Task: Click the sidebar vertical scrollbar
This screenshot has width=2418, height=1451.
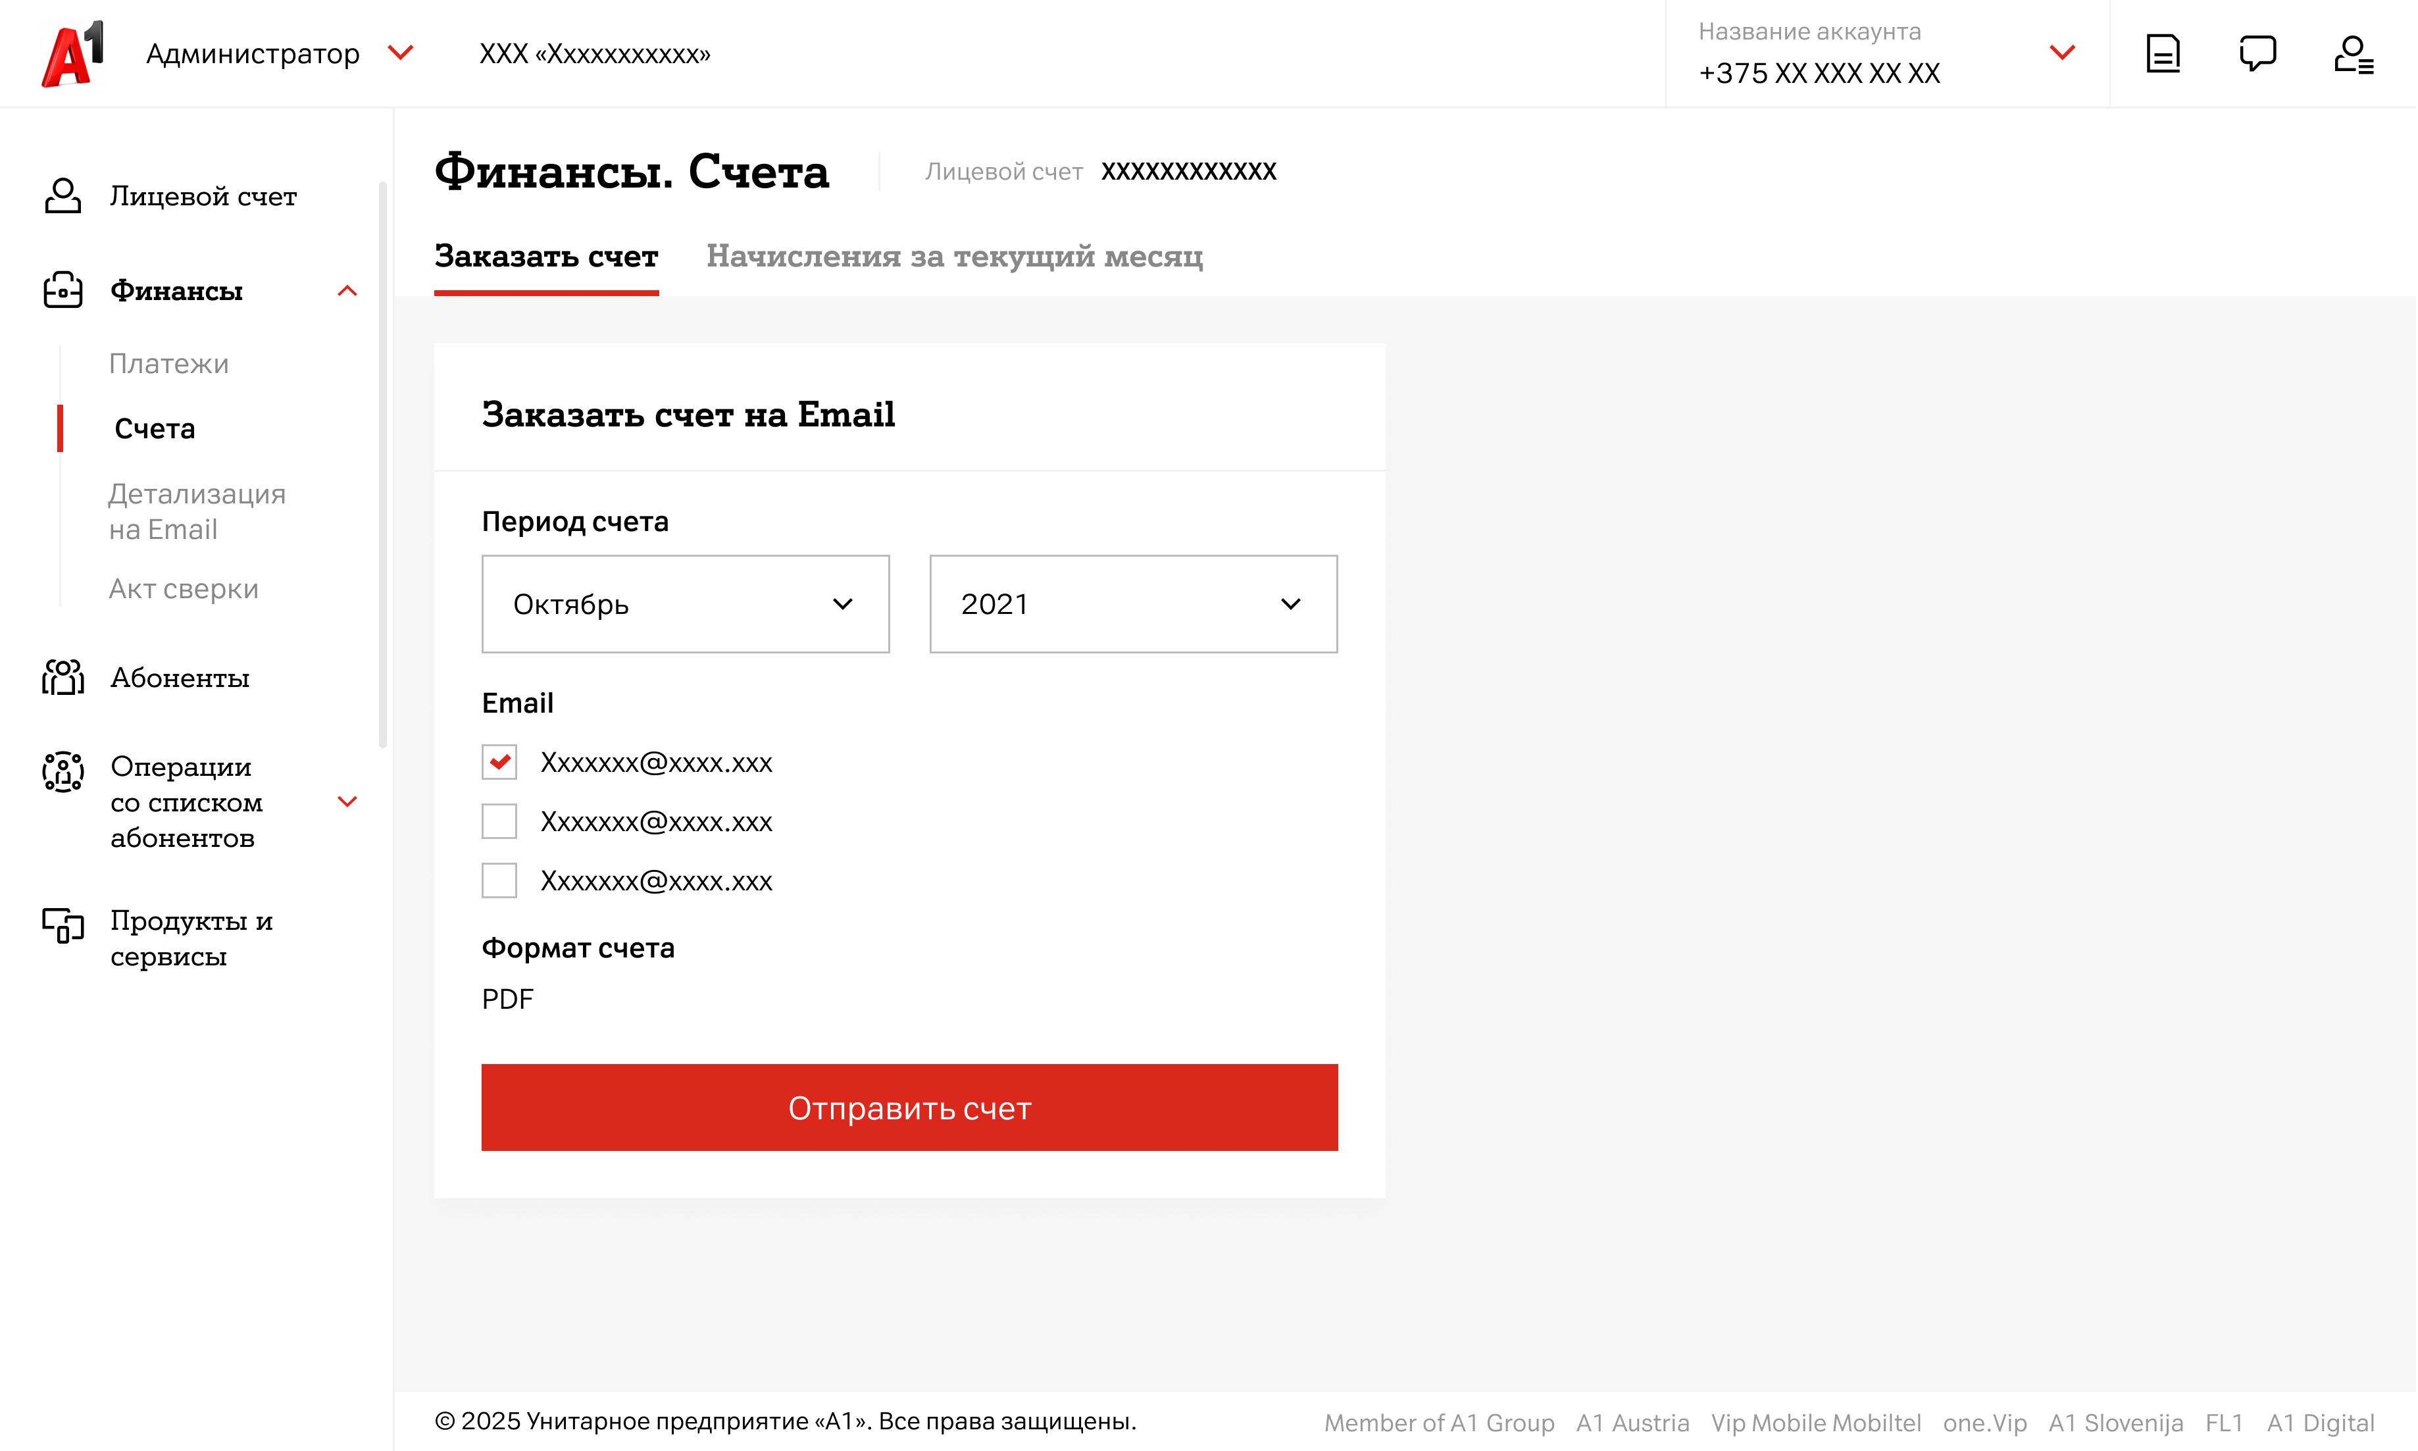Action: 382,465
